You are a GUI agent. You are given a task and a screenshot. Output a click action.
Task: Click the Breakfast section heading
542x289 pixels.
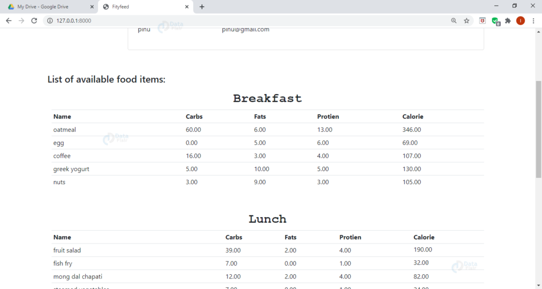pos(267,98)
